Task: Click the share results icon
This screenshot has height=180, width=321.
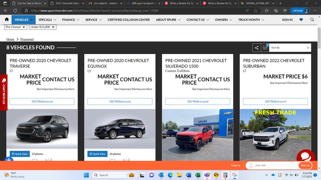Action: [256, 48]
